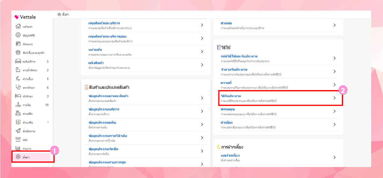The height and width of the screenshot is (178, 383).
Task: Click chevron for ข้อมูลประเภทแล็บ
Action: (x=202, y=124)
